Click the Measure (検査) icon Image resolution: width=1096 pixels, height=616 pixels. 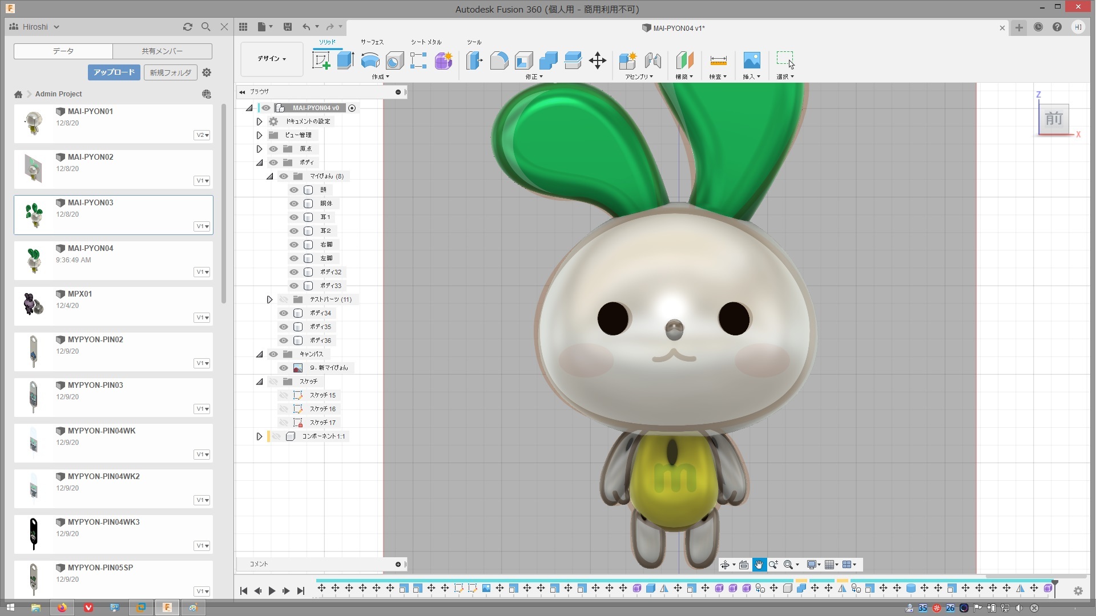(718, 60)
